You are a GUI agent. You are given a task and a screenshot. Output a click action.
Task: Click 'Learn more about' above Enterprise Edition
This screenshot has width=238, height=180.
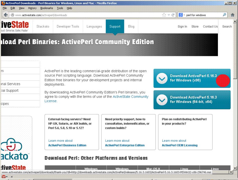click(117, 141)
